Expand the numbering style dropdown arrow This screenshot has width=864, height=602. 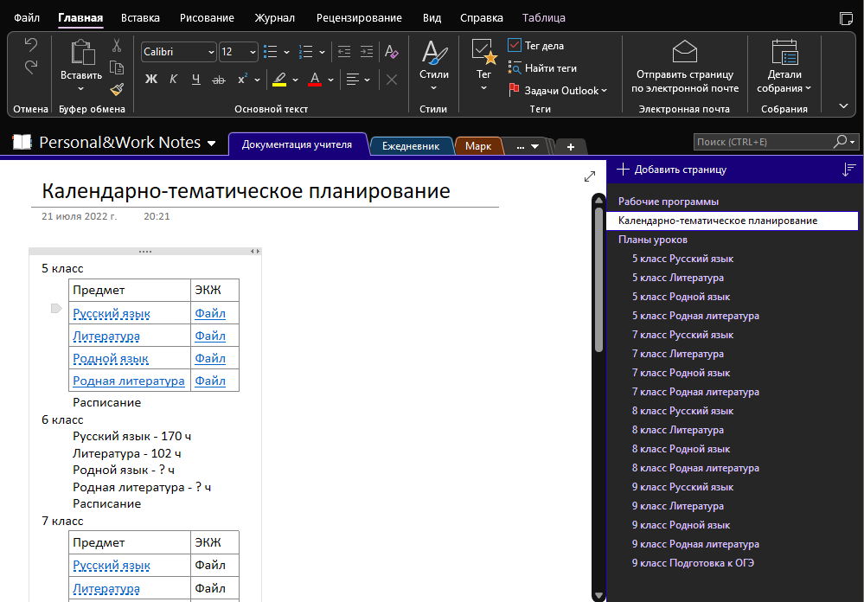(x=322, y=53)
